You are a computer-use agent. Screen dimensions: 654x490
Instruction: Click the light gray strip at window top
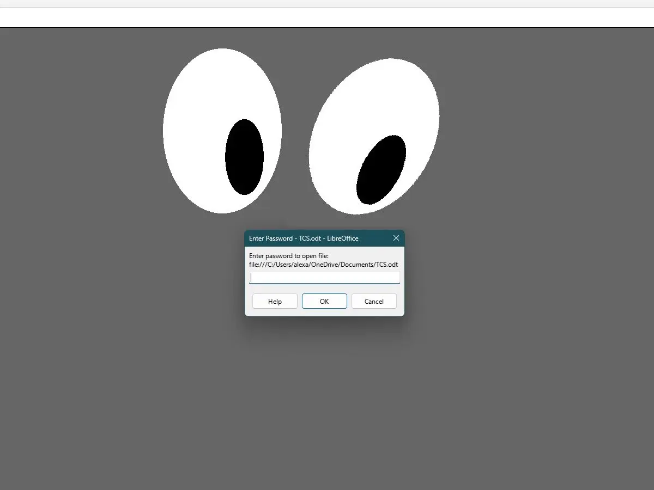(x=327, y=4)
